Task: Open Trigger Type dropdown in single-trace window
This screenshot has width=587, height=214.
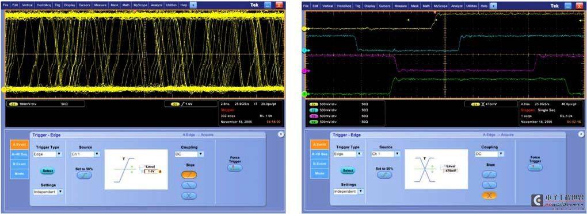Action: coord(59,154)
